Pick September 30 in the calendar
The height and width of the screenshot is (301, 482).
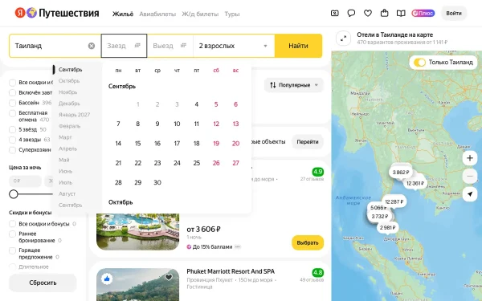click(x=157, y=182)
